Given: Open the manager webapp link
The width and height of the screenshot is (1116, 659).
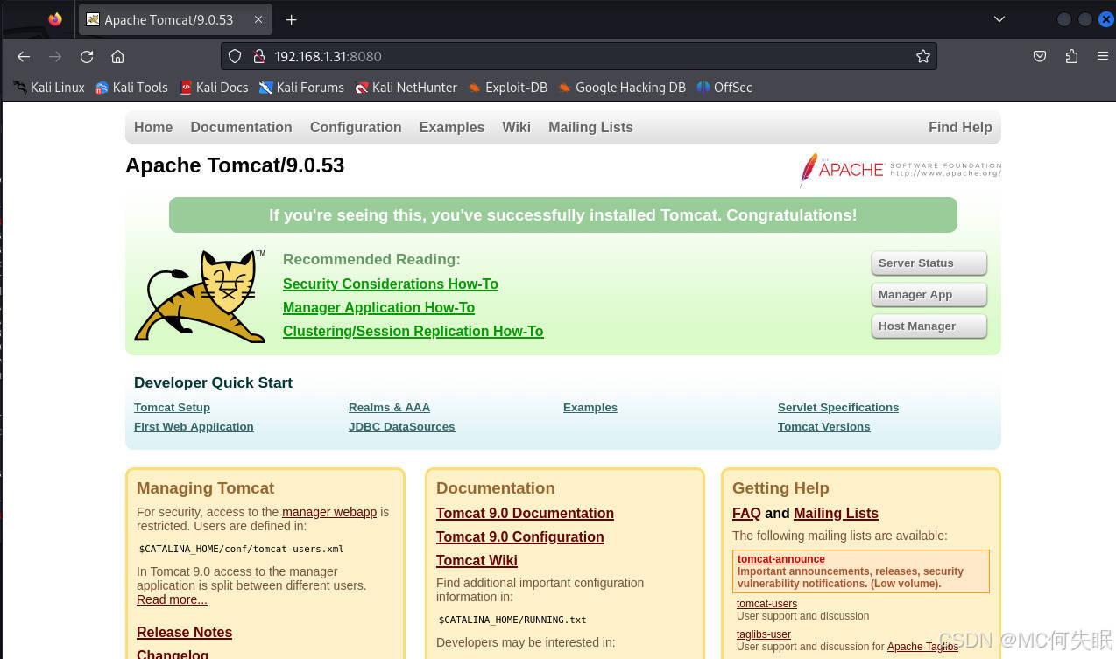Looking at the screenshot, I should [329, 512].
